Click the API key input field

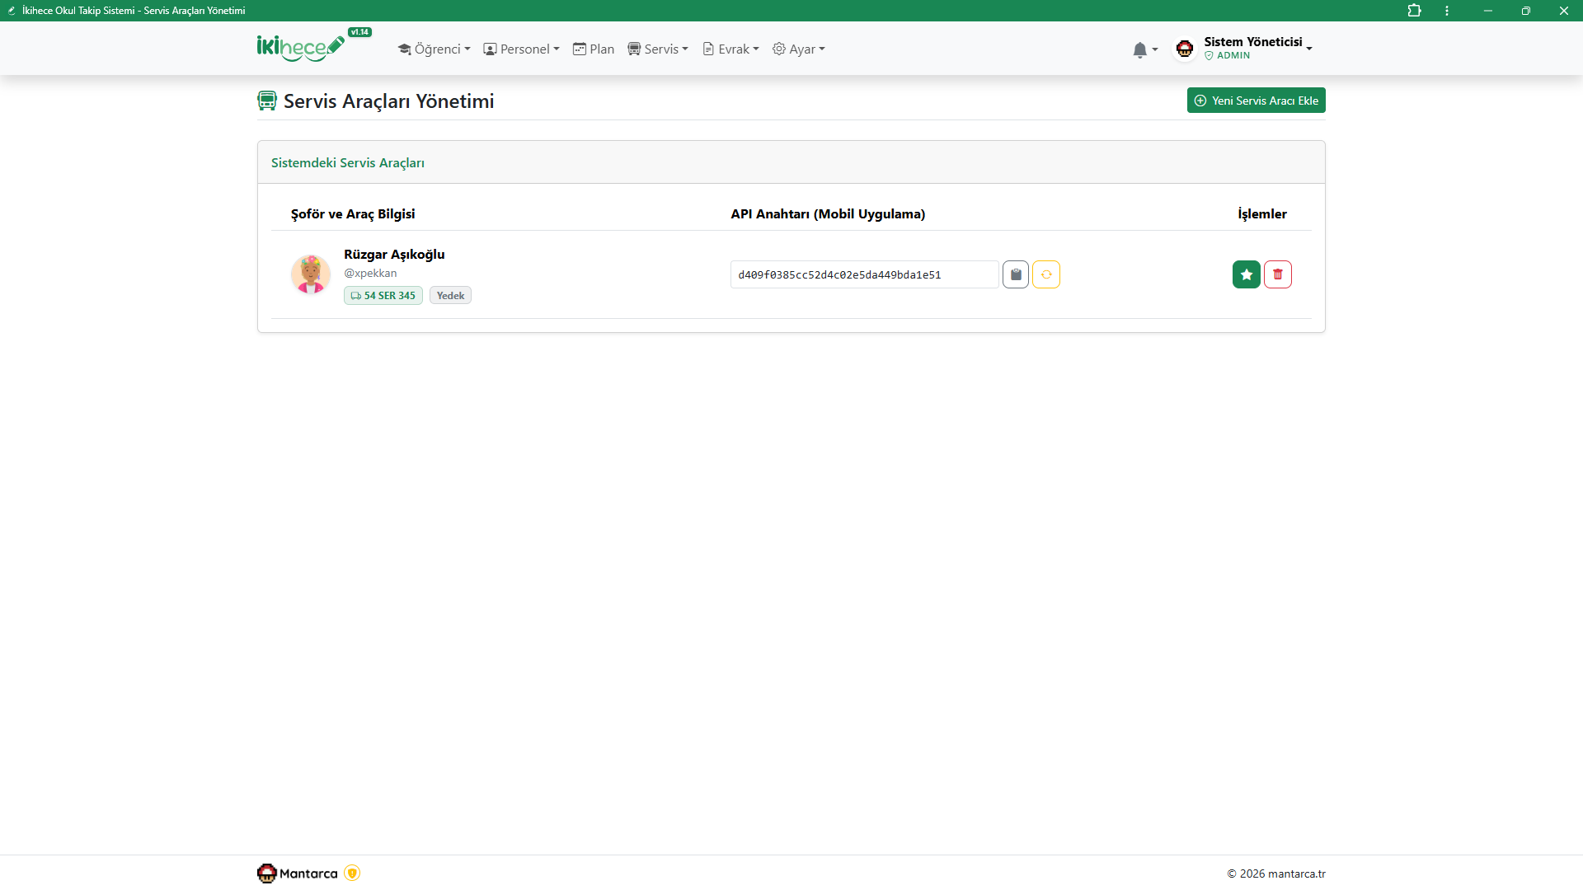coord(865,274)
